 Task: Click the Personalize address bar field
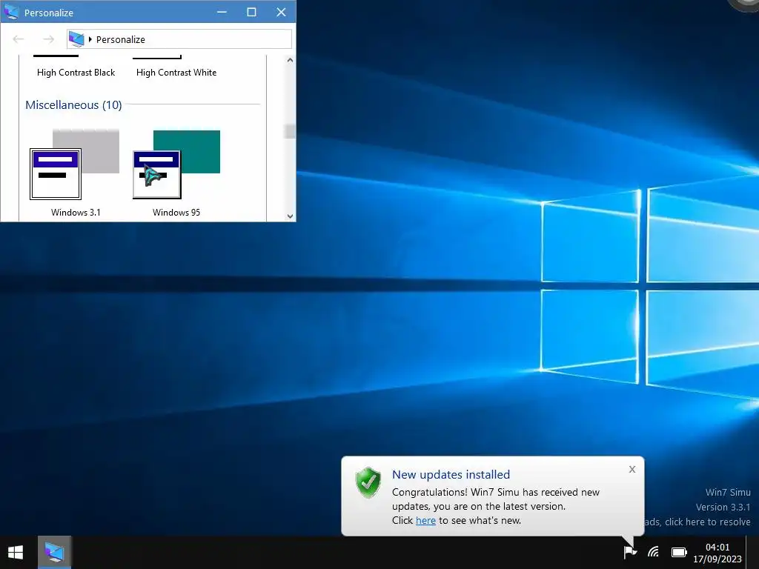(x=179, y=39)
